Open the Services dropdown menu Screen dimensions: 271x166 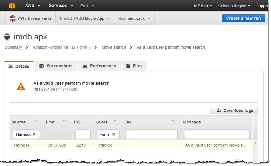[61, 6]
